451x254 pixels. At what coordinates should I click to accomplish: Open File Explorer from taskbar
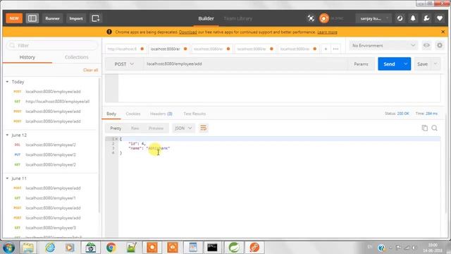(x=28, y=248)
